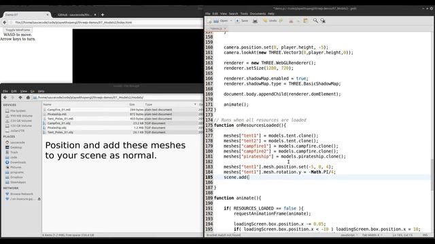Close the demo.js tab in gedit

[x=225, y=28]
